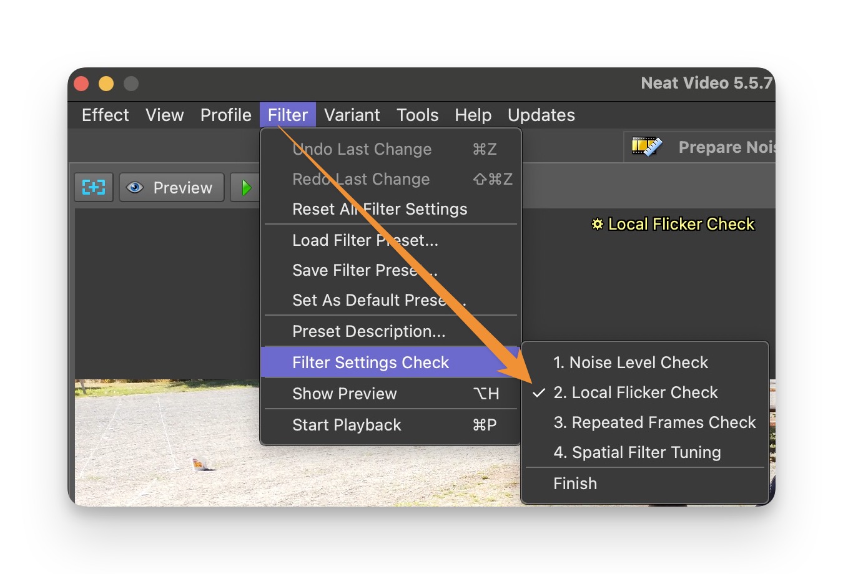Expand the Filter Settings Check submenu

pos(371,362)
